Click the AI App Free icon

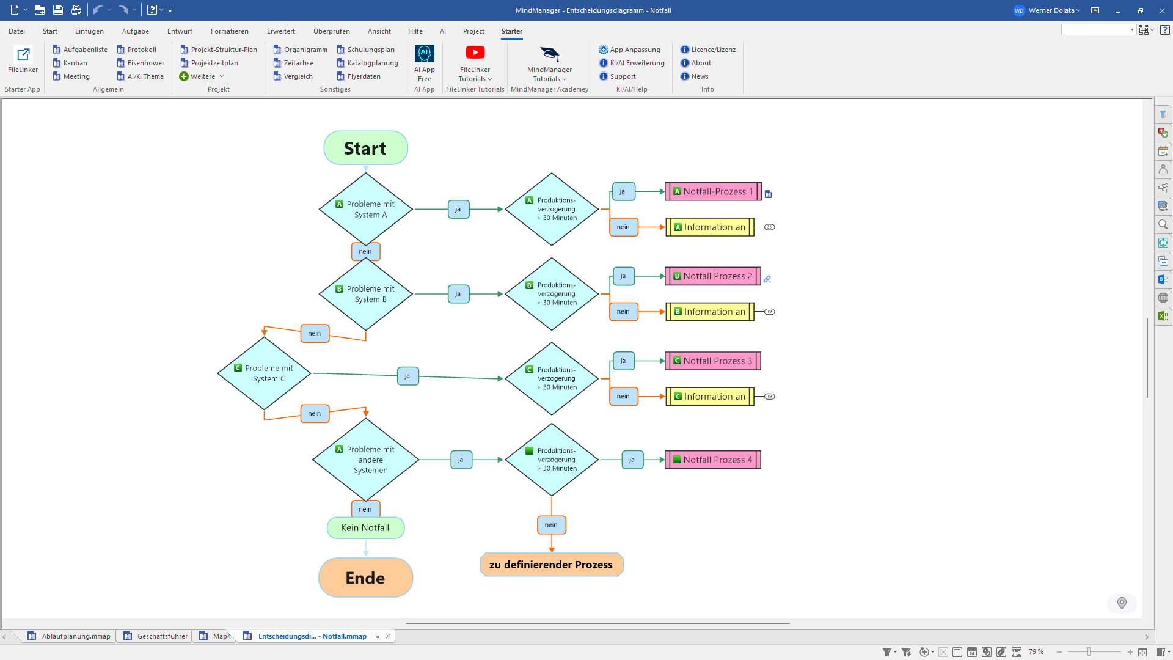pos(424,54)
